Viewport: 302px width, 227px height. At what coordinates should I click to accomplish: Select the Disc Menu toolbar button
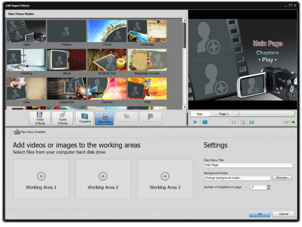click(104, 118)
